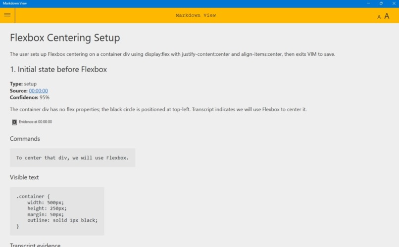Click the 'Markdown View' header title

click(196, 15)
